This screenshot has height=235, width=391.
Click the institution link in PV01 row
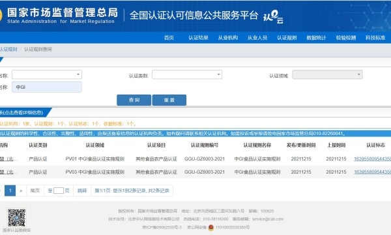[8, 159]
